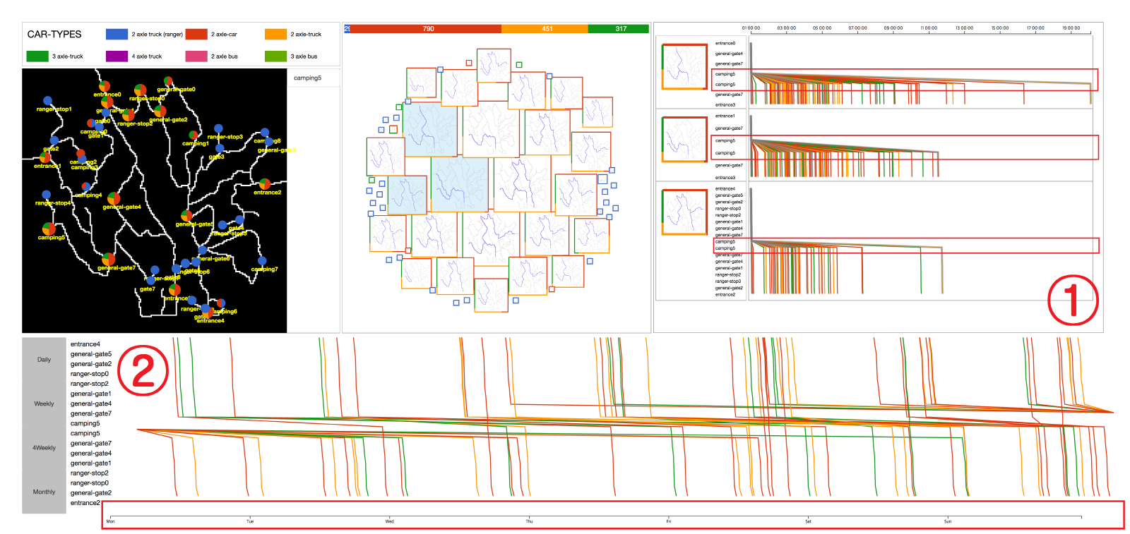Screen dimensions: 1130x534
Task: Click the entrance2 pie marker on the map
Action: [264, 184]
